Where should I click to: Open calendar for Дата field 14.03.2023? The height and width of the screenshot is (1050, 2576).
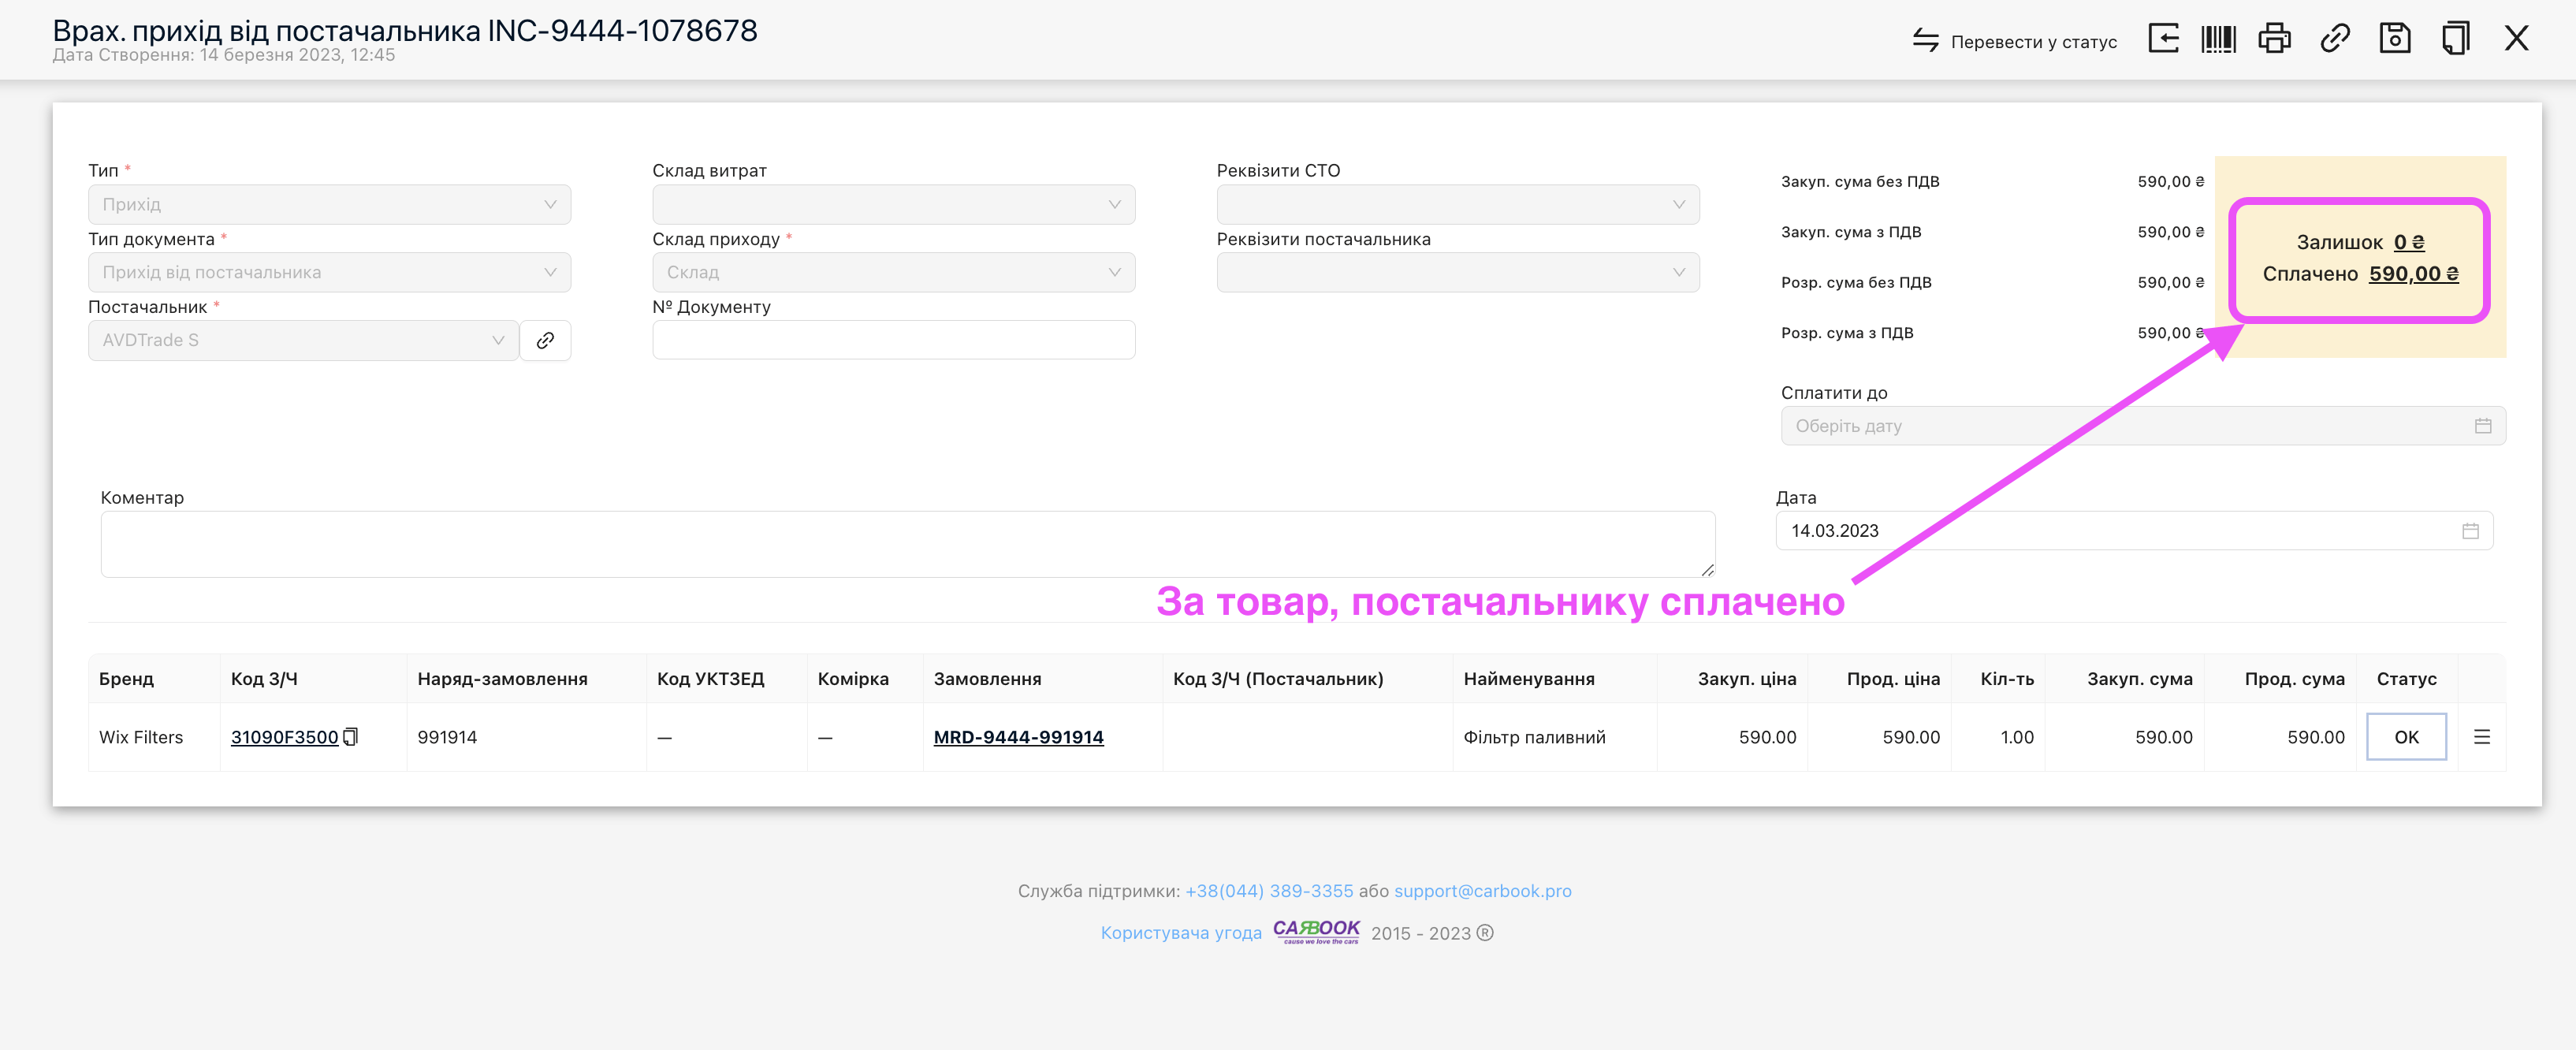click(x=2470, y=531)
